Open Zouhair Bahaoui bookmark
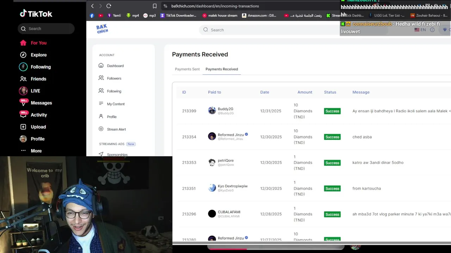The height and width of the screenshot is (253, 451). 429,15
